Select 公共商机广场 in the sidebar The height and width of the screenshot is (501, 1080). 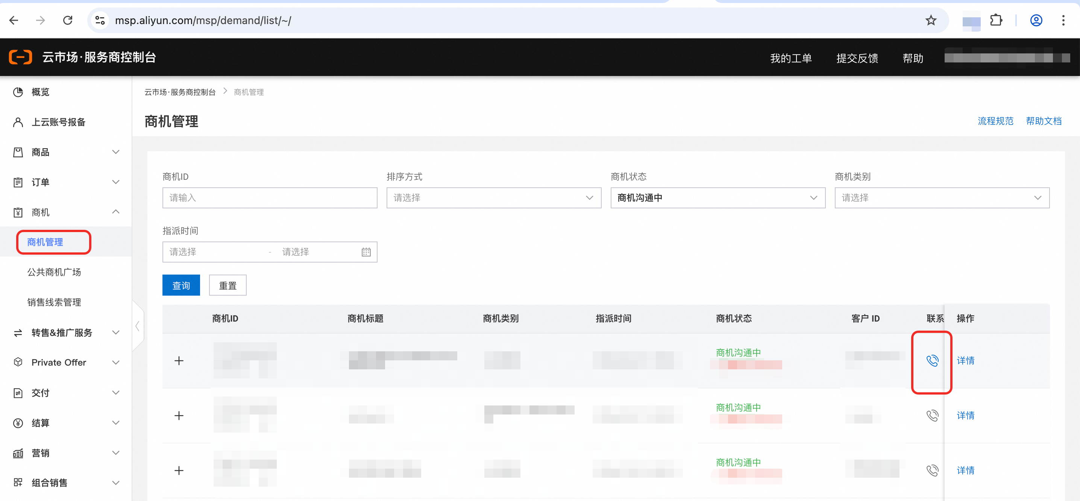pos(54,272)
